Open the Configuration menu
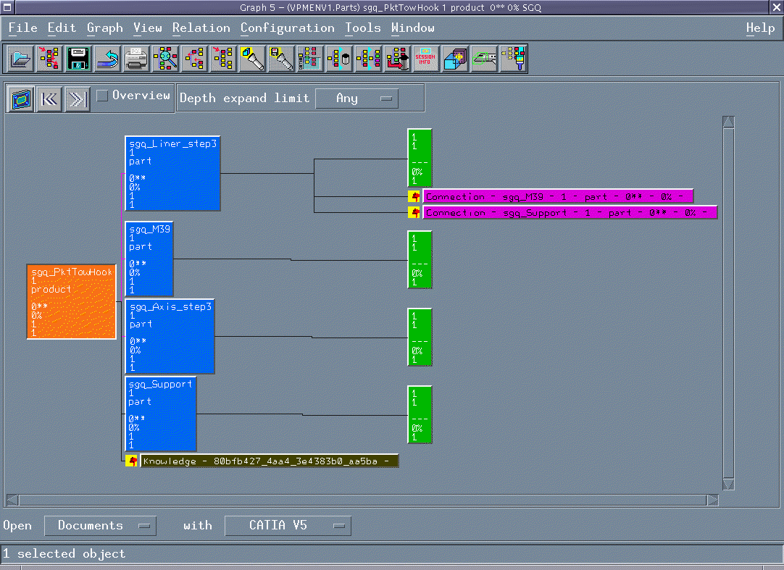784x570 pixels. tap(287, 28)
